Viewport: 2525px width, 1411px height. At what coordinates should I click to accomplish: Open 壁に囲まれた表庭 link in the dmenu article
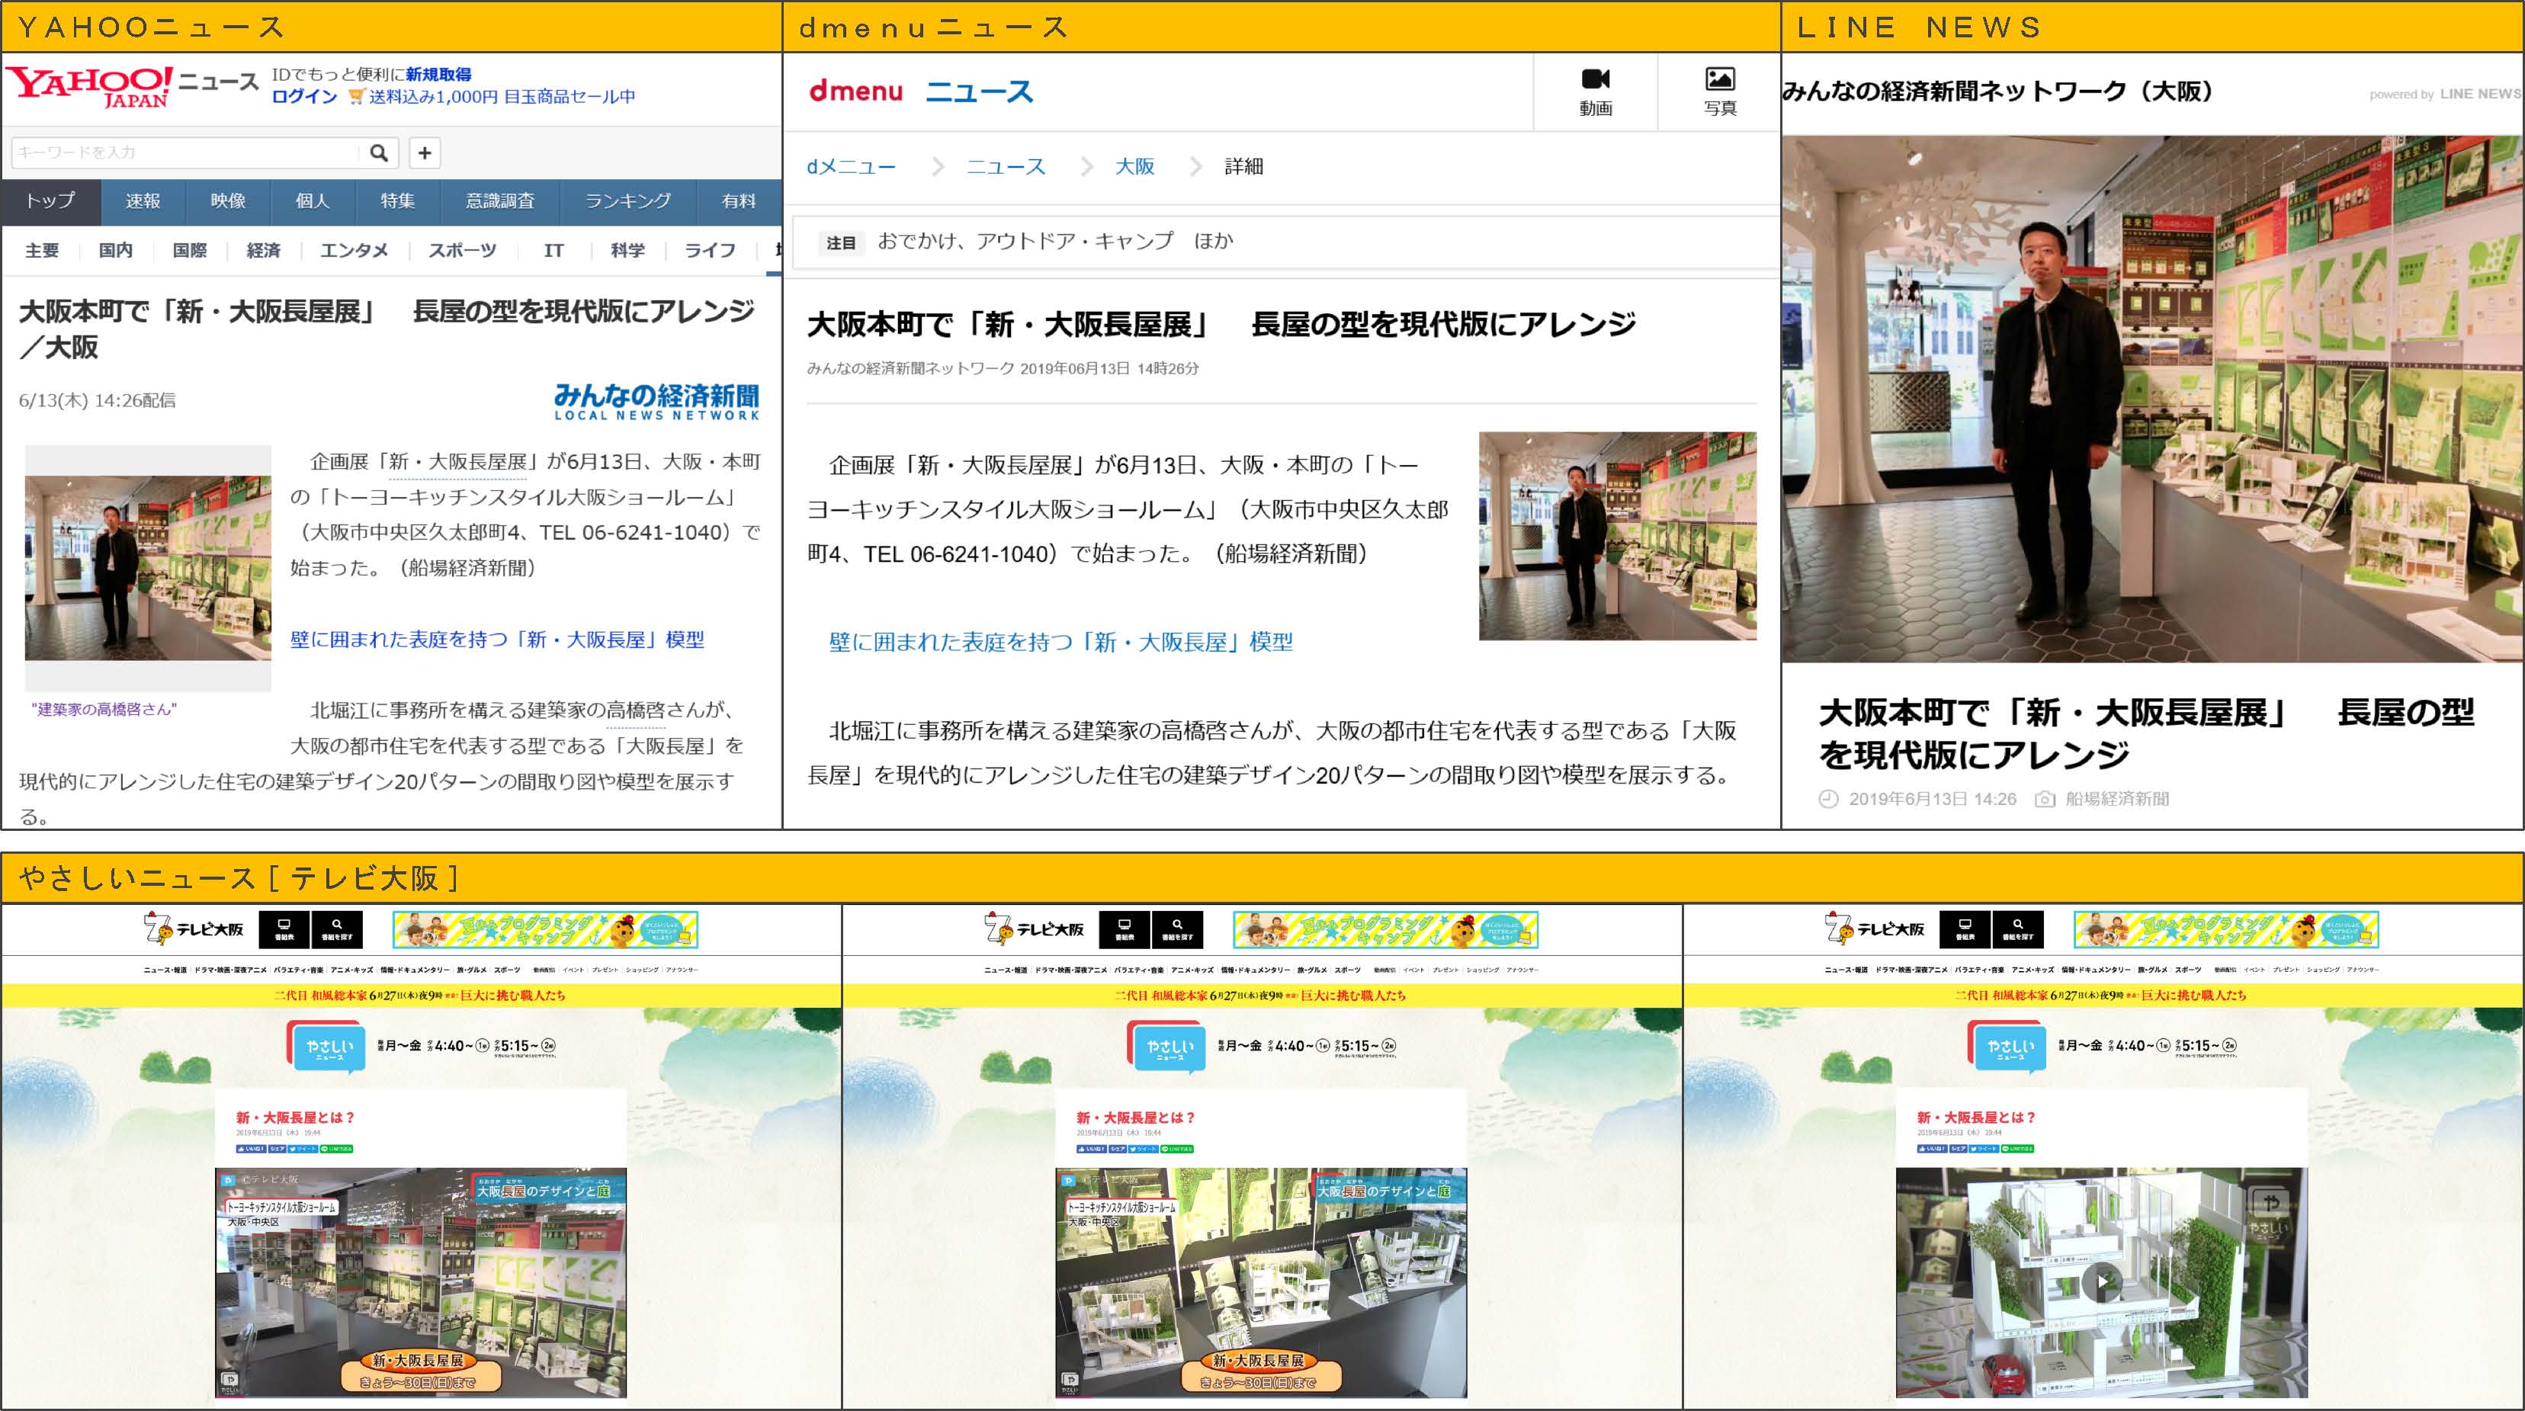point(1060,643)
